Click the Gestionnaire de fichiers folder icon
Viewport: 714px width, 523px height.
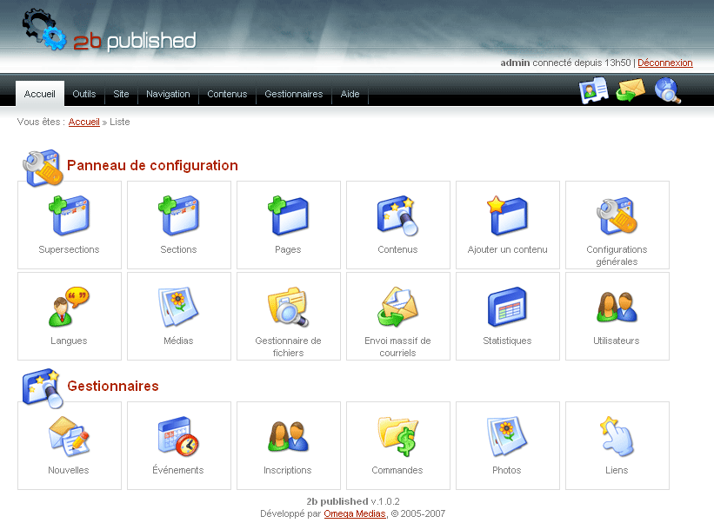(x=288, y=307)
